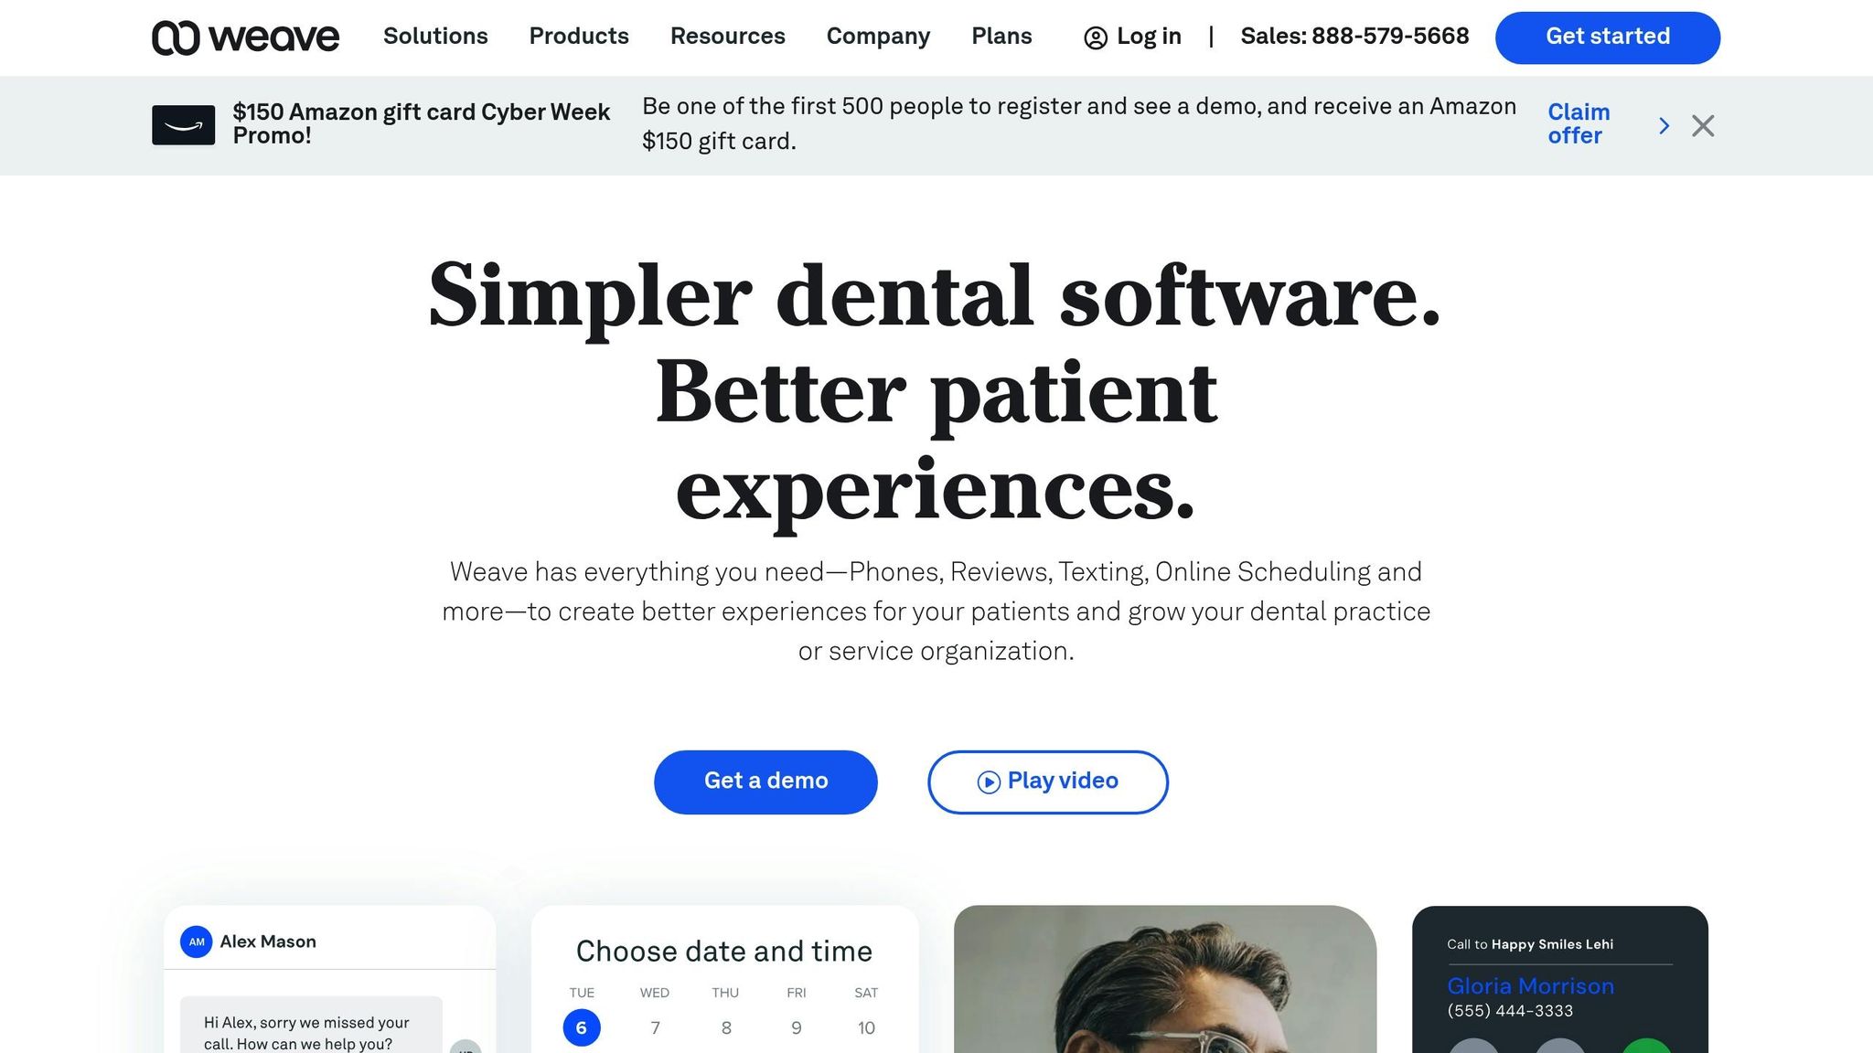
Task: Open the Company menu
Action: (878, 37)
